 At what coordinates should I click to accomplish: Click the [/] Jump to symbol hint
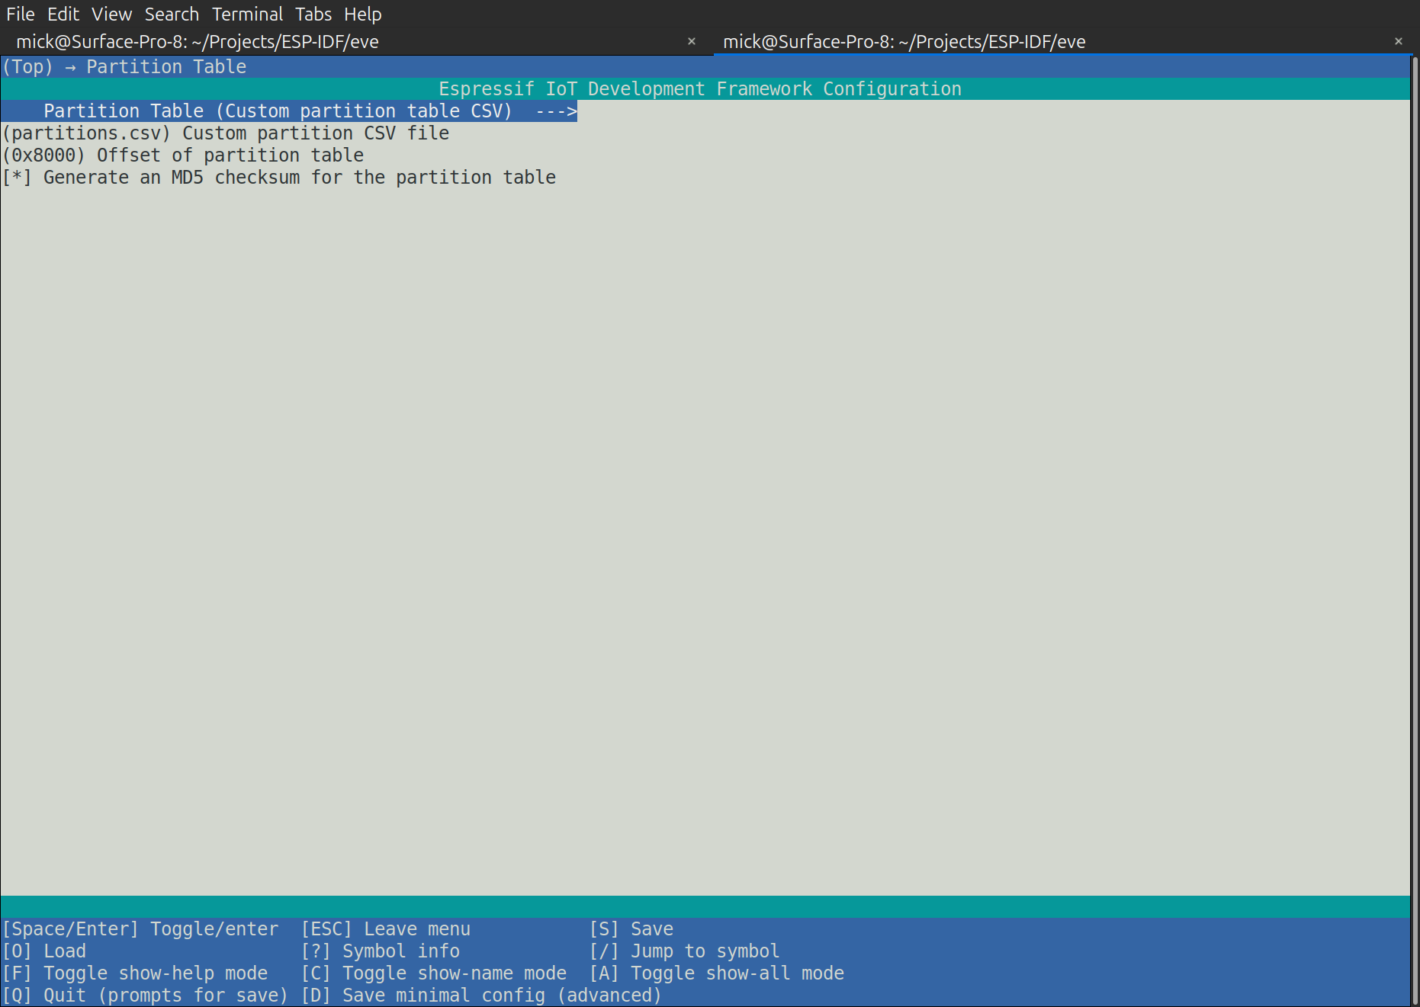click(685, 951)
